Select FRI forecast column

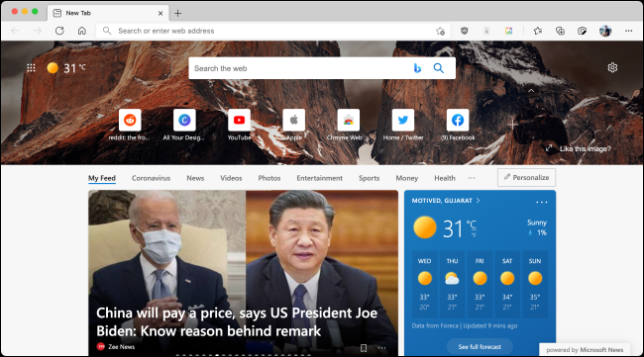click(x=480, y=284)
